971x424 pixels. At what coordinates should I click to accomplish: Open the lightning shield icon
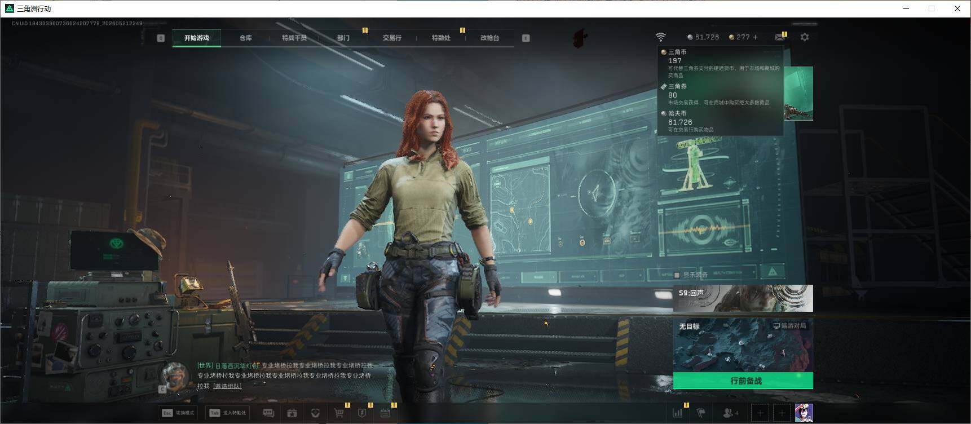tap(362, 413)
